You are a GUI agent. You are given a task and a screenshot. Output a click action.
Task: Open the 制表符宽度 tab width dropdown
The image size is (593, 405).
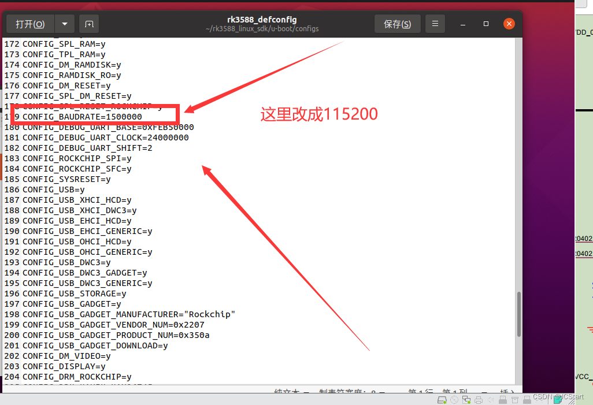click(352, 392)
